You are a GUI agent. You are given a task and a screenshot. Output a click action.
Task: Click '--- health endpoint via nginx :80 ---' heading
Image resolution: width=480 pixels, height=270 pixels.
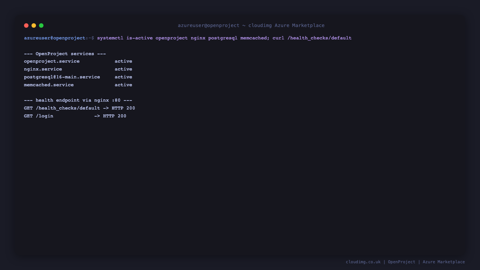pyautogui.click(x=78, y=100)
